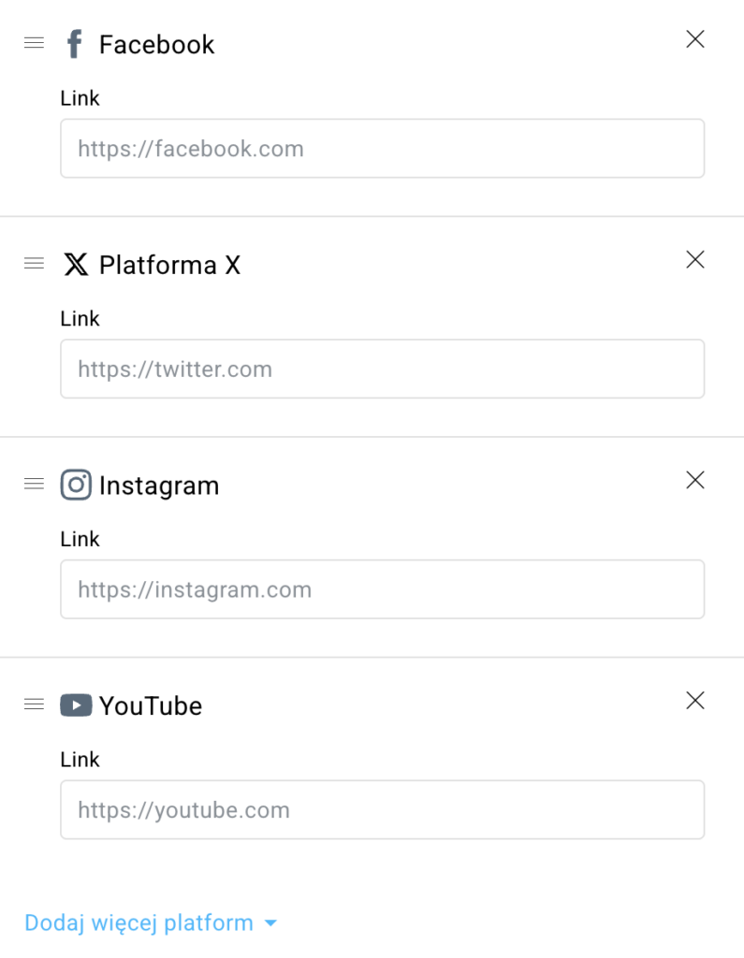This screenshot has width=744, height=958.
Task: Click the Instagram camera icon
Action: [76, 485]
